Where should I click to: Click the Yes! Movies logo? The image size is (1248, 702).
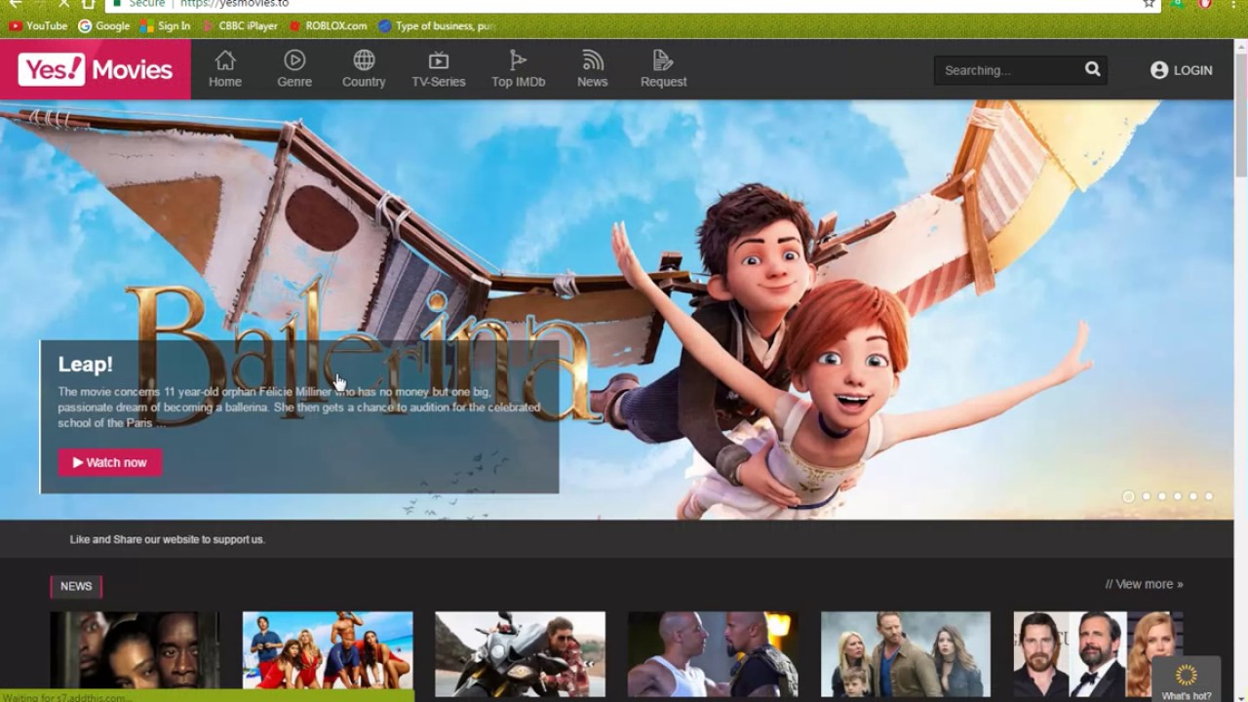(96, 69)
